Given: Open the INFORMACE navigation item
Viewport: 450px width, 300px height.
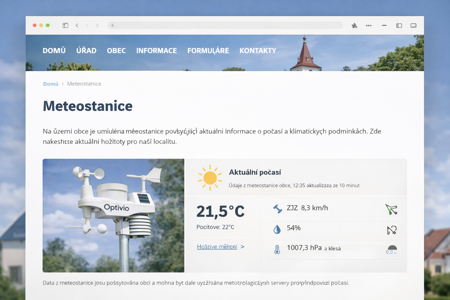Looking at the screenshot, I should (x=156, y=51).
